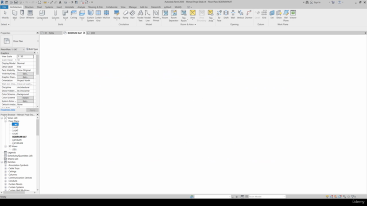Select Sheets (all) in Project Browser

13,159
